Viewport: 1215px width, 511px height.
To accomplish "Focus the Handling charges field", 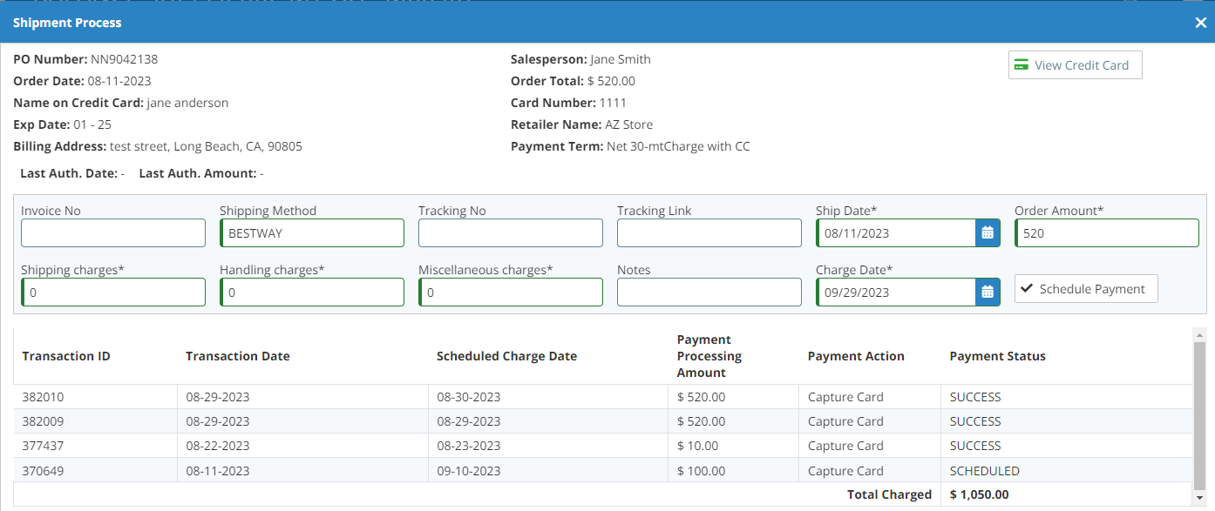I will click(x=312, y=292).
